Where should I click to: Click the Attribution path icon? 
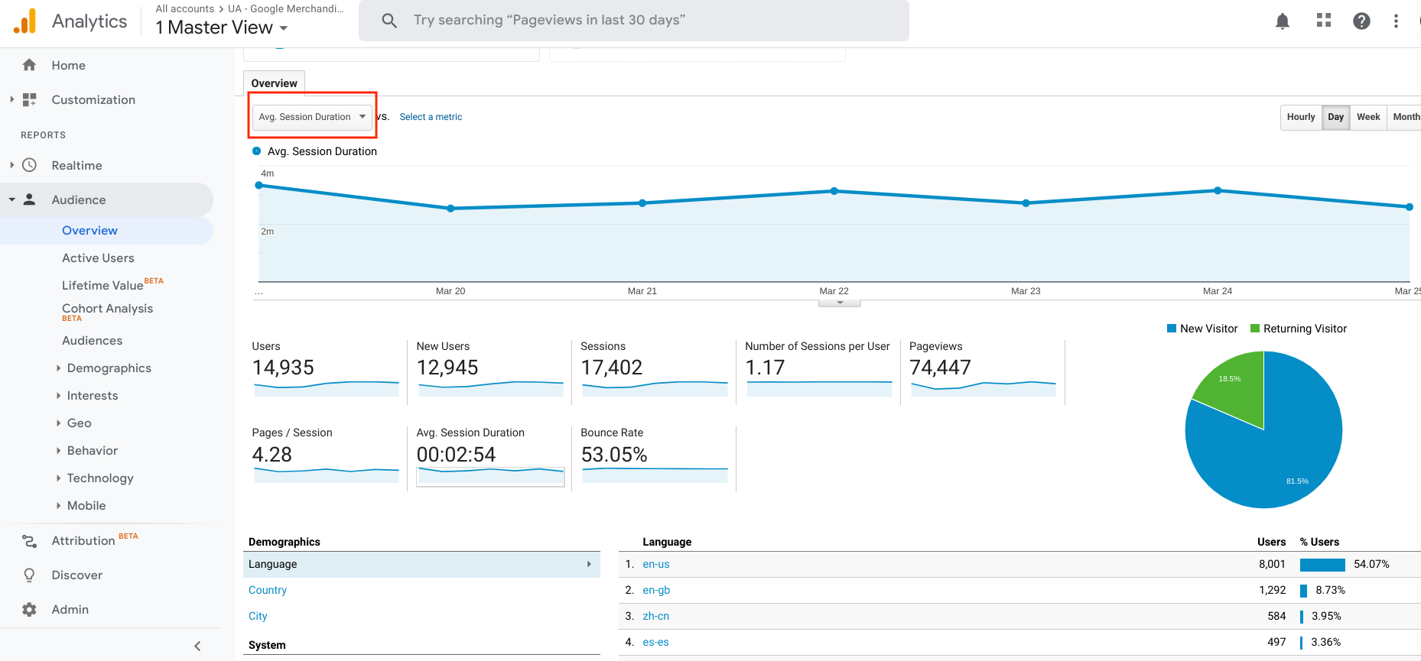click(29, 541)
